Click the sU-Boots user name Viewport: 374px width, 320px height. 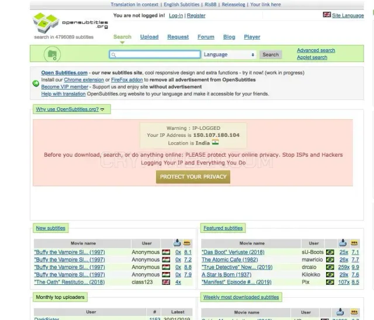point(313,252)
